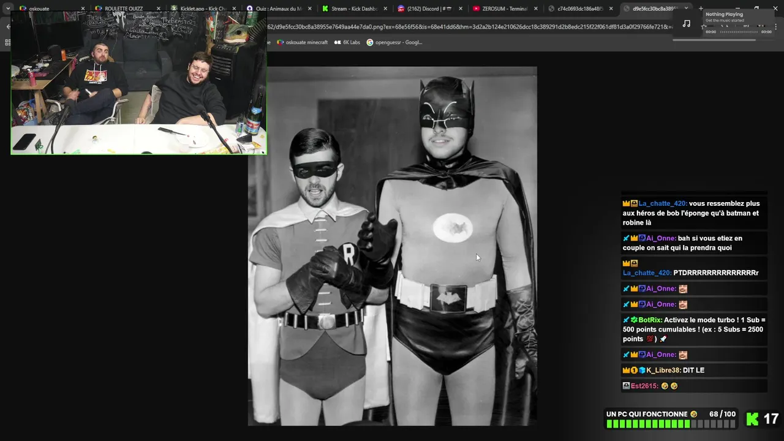Seek on the media popup progress slider

pyautogui.click(x=738, y=32)
